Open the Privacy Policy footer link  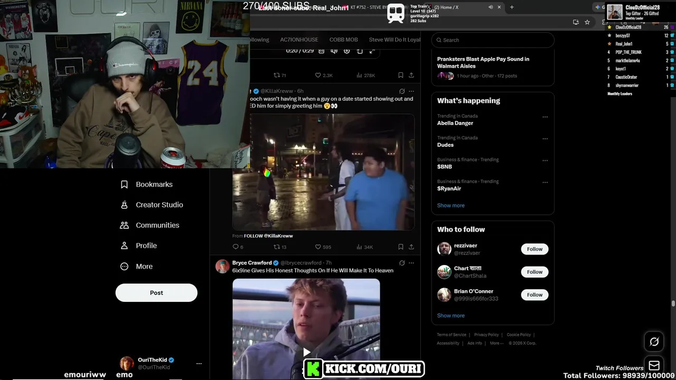(486, 335)
